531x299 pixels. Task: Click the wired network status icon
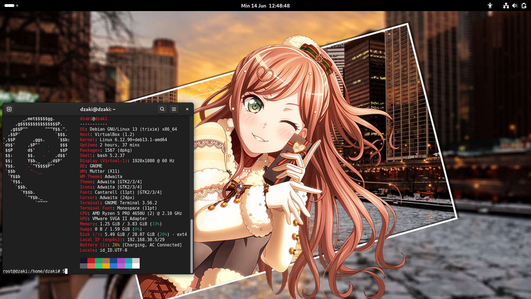[506, 6]
